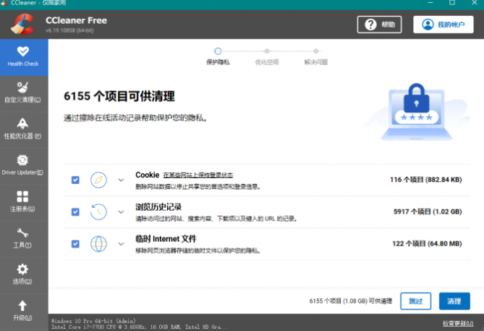
Task: Click the '5917 个项目 (1.02 GB)' value
Action: (x=428, y=211)
